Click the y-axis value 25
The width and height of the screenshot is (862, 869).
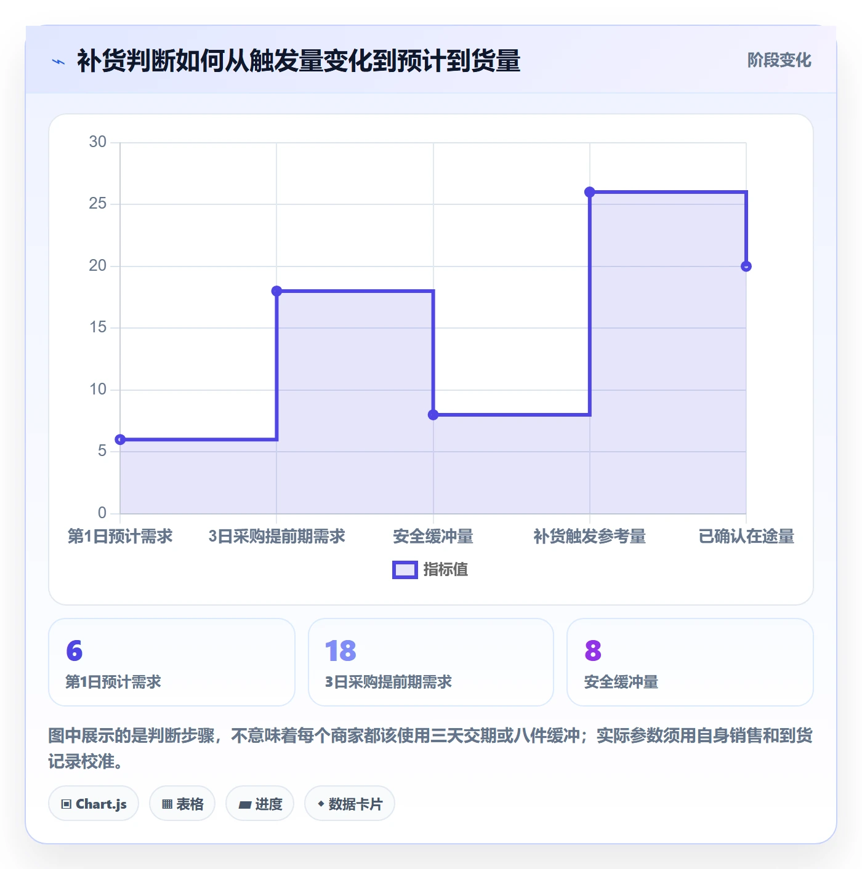98,204
